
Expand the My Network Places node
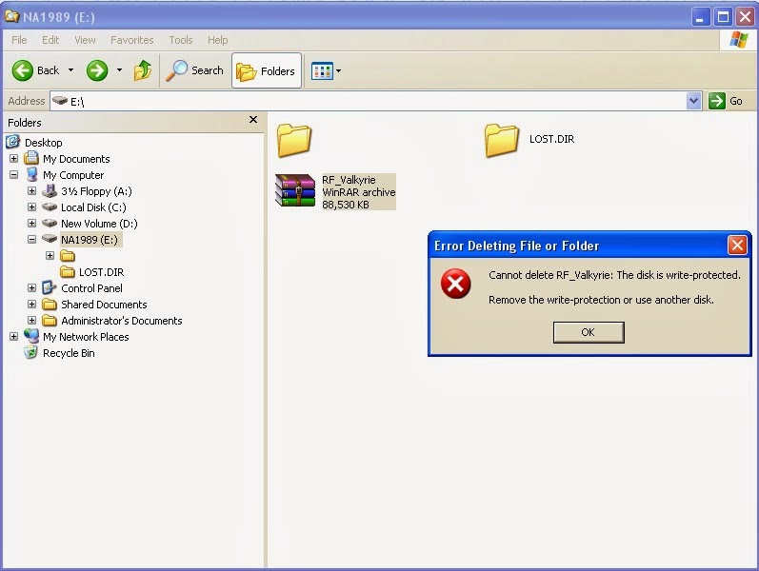13,336
